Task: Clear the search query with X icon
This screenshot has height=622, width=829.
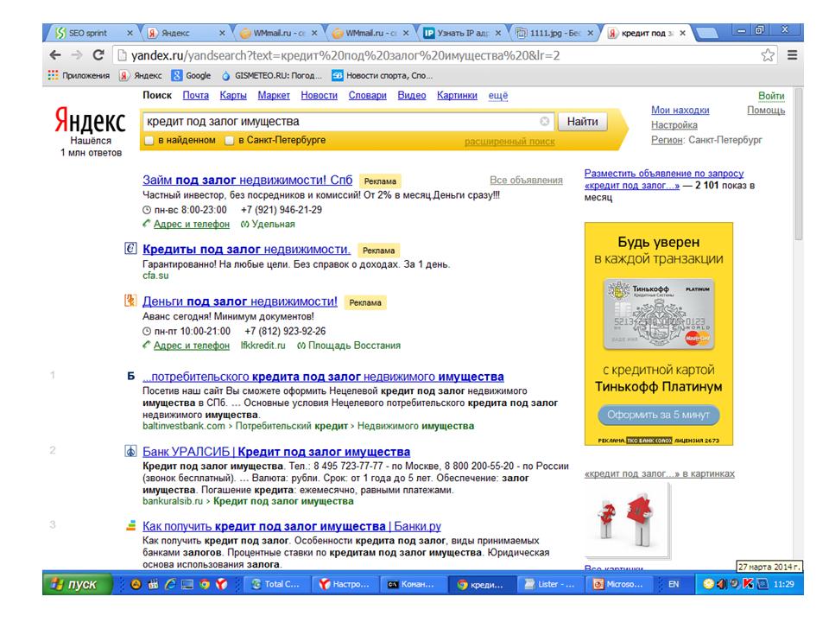Action: click(x=545, y=122)
